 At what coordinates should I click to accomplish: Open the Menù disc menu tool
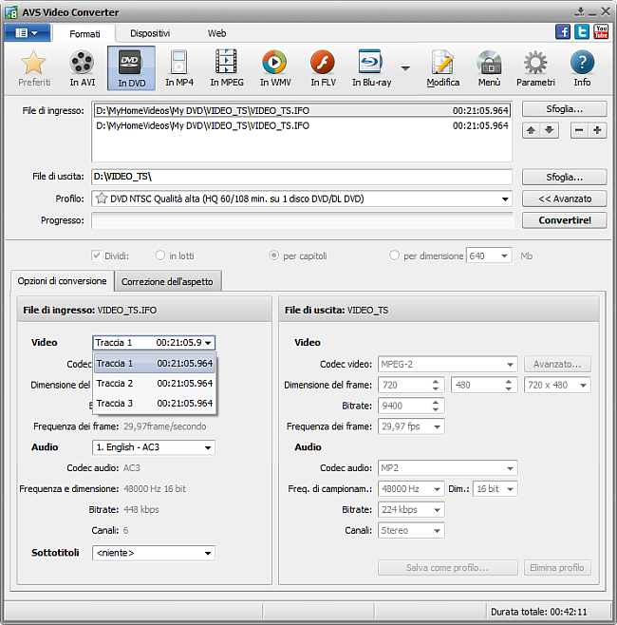[x=489, y=68]
